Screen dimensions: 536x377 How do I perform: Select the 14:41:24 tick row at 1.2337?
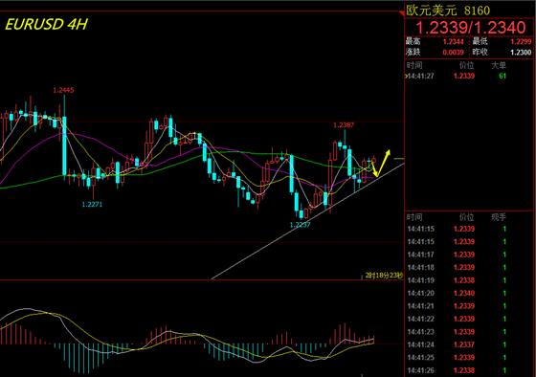pyautogui.click(x=457, y=344)
